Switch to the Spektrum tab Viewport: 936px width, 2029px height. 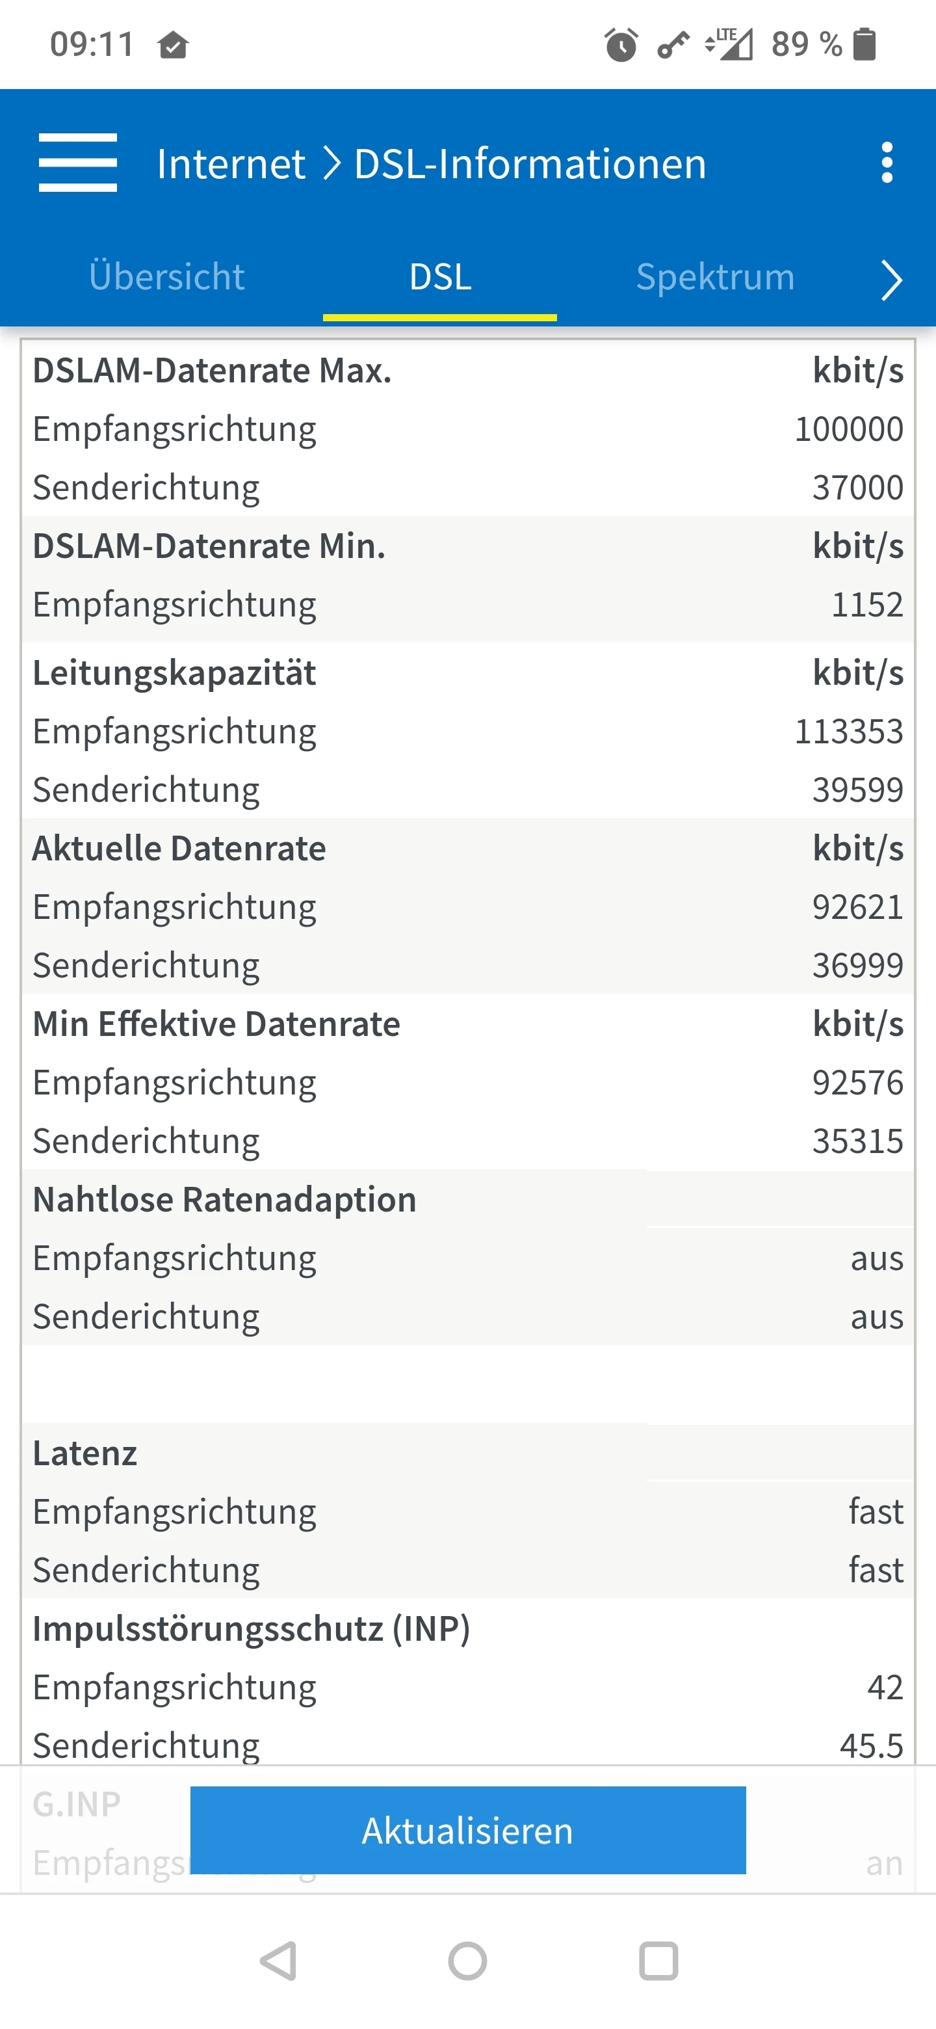pos(715,277)
